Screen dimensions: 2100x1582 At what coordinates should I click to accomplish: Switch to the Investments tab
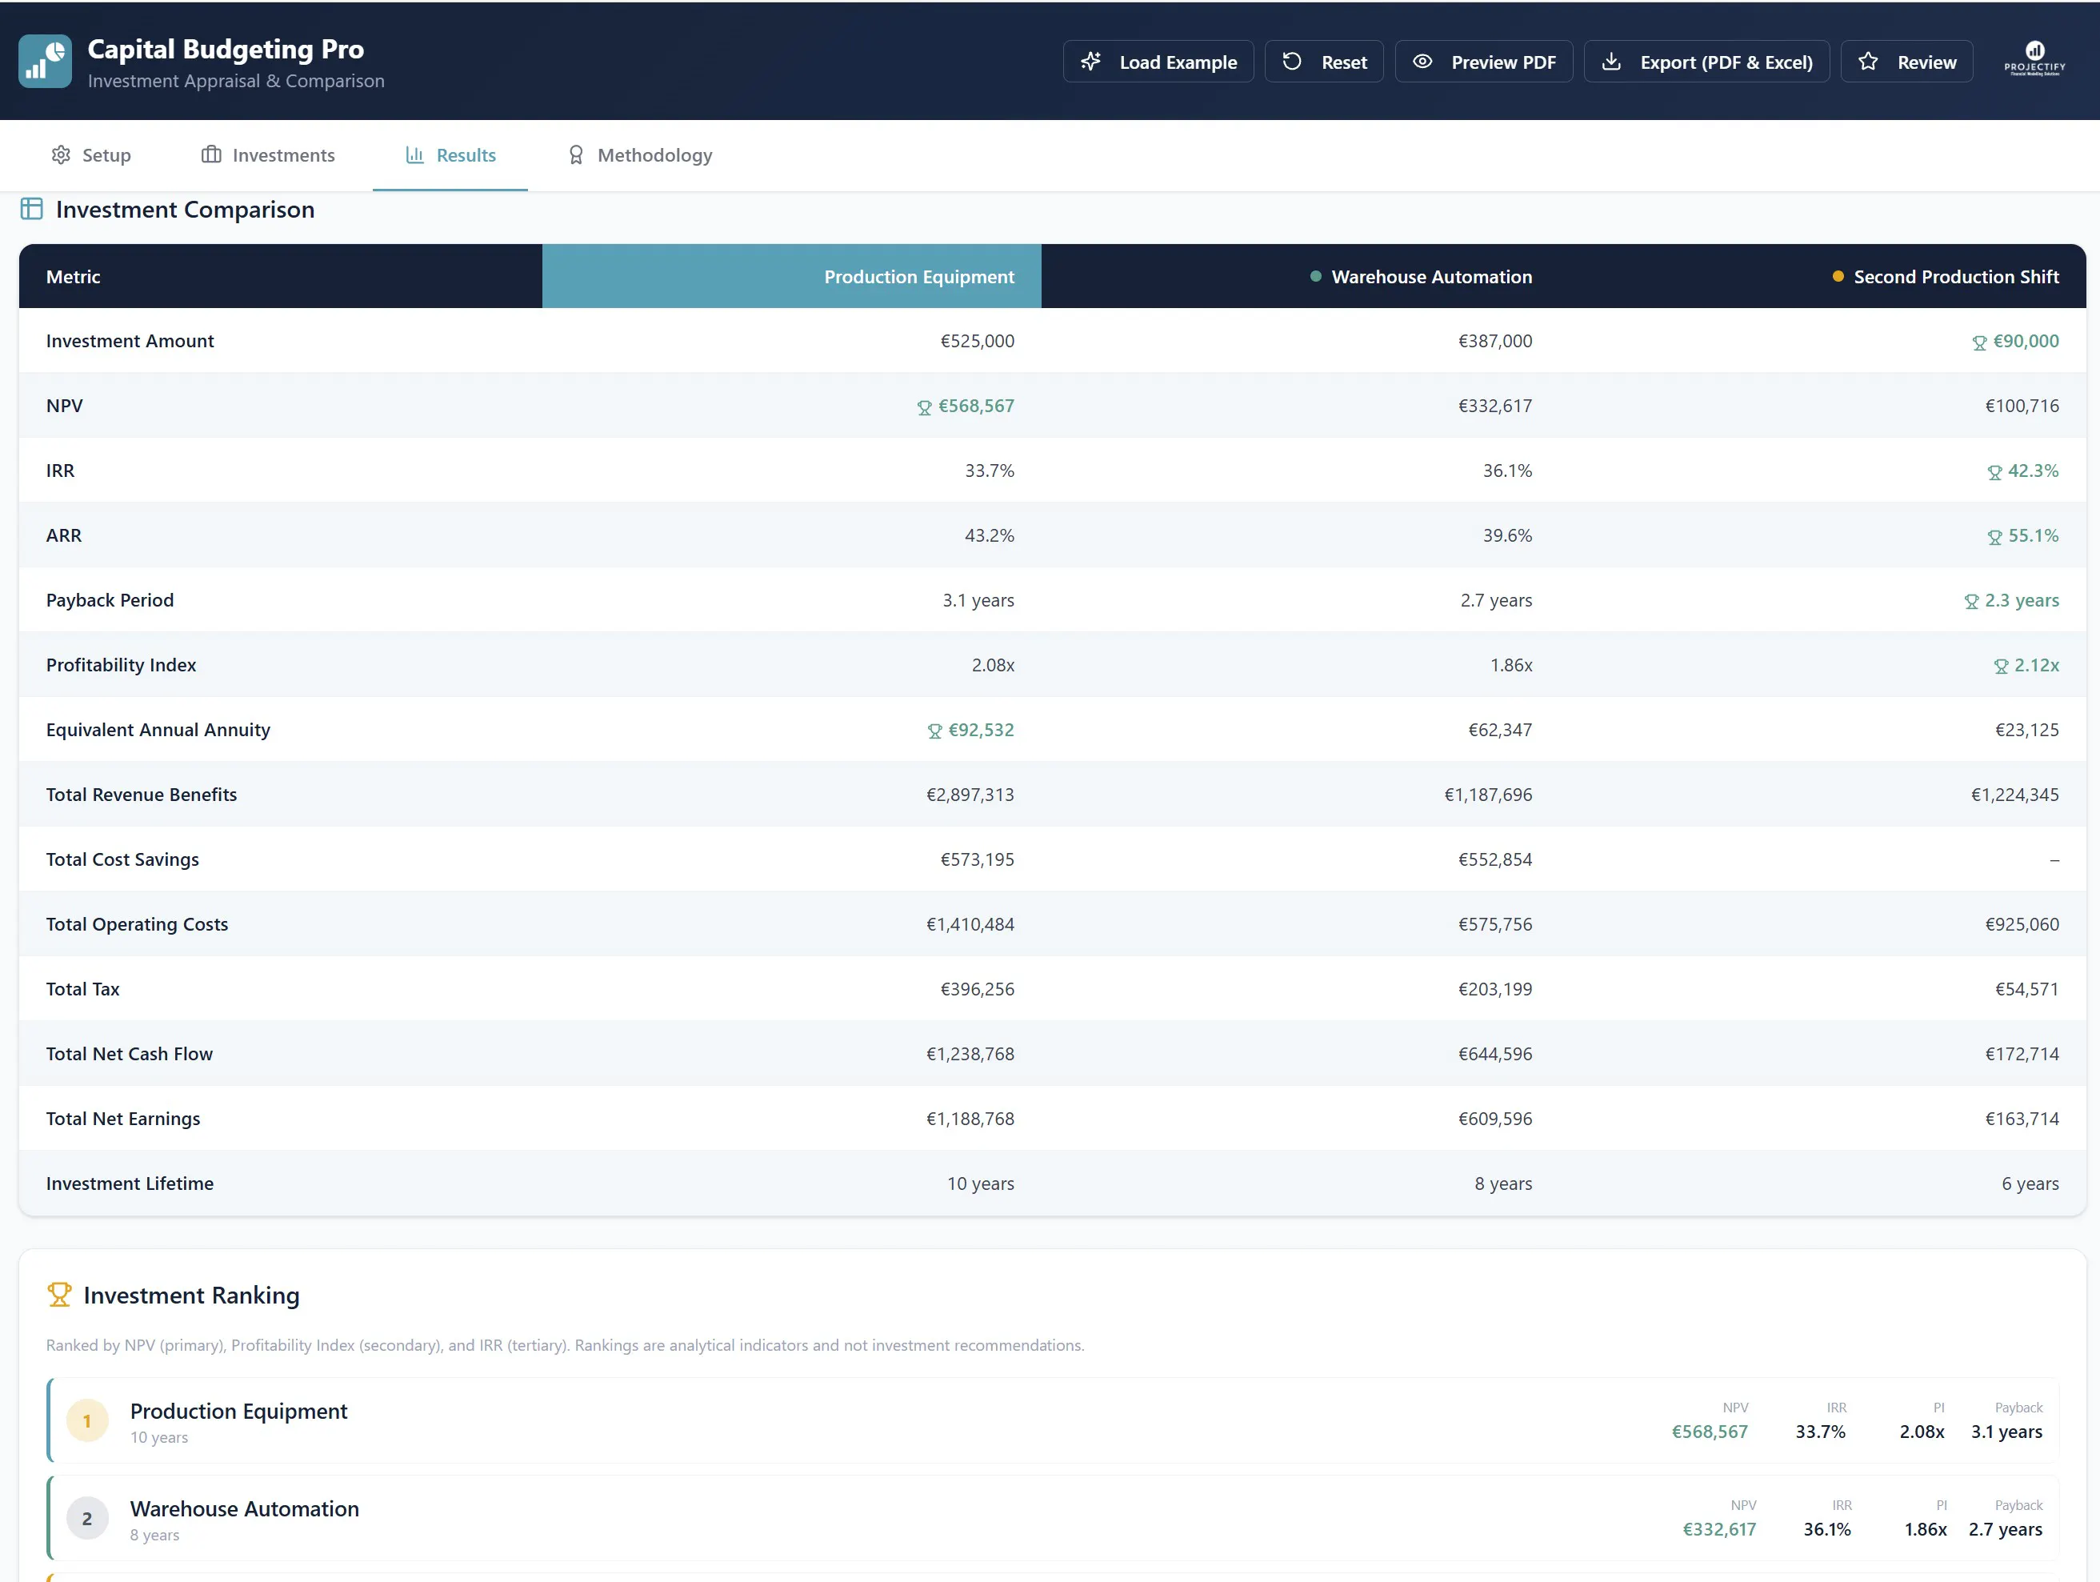(x=269, y=154)
